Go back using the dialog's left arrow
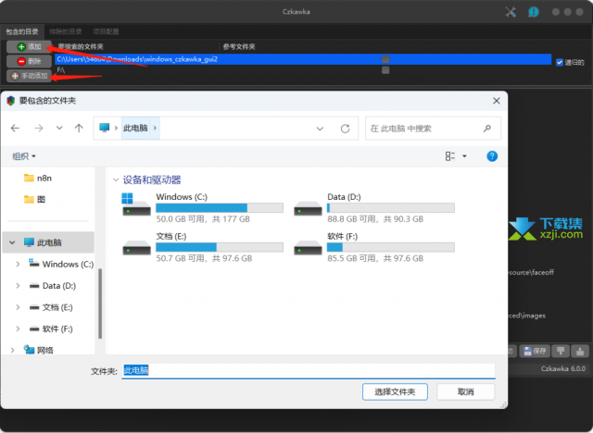 click(x=15, y=129)
